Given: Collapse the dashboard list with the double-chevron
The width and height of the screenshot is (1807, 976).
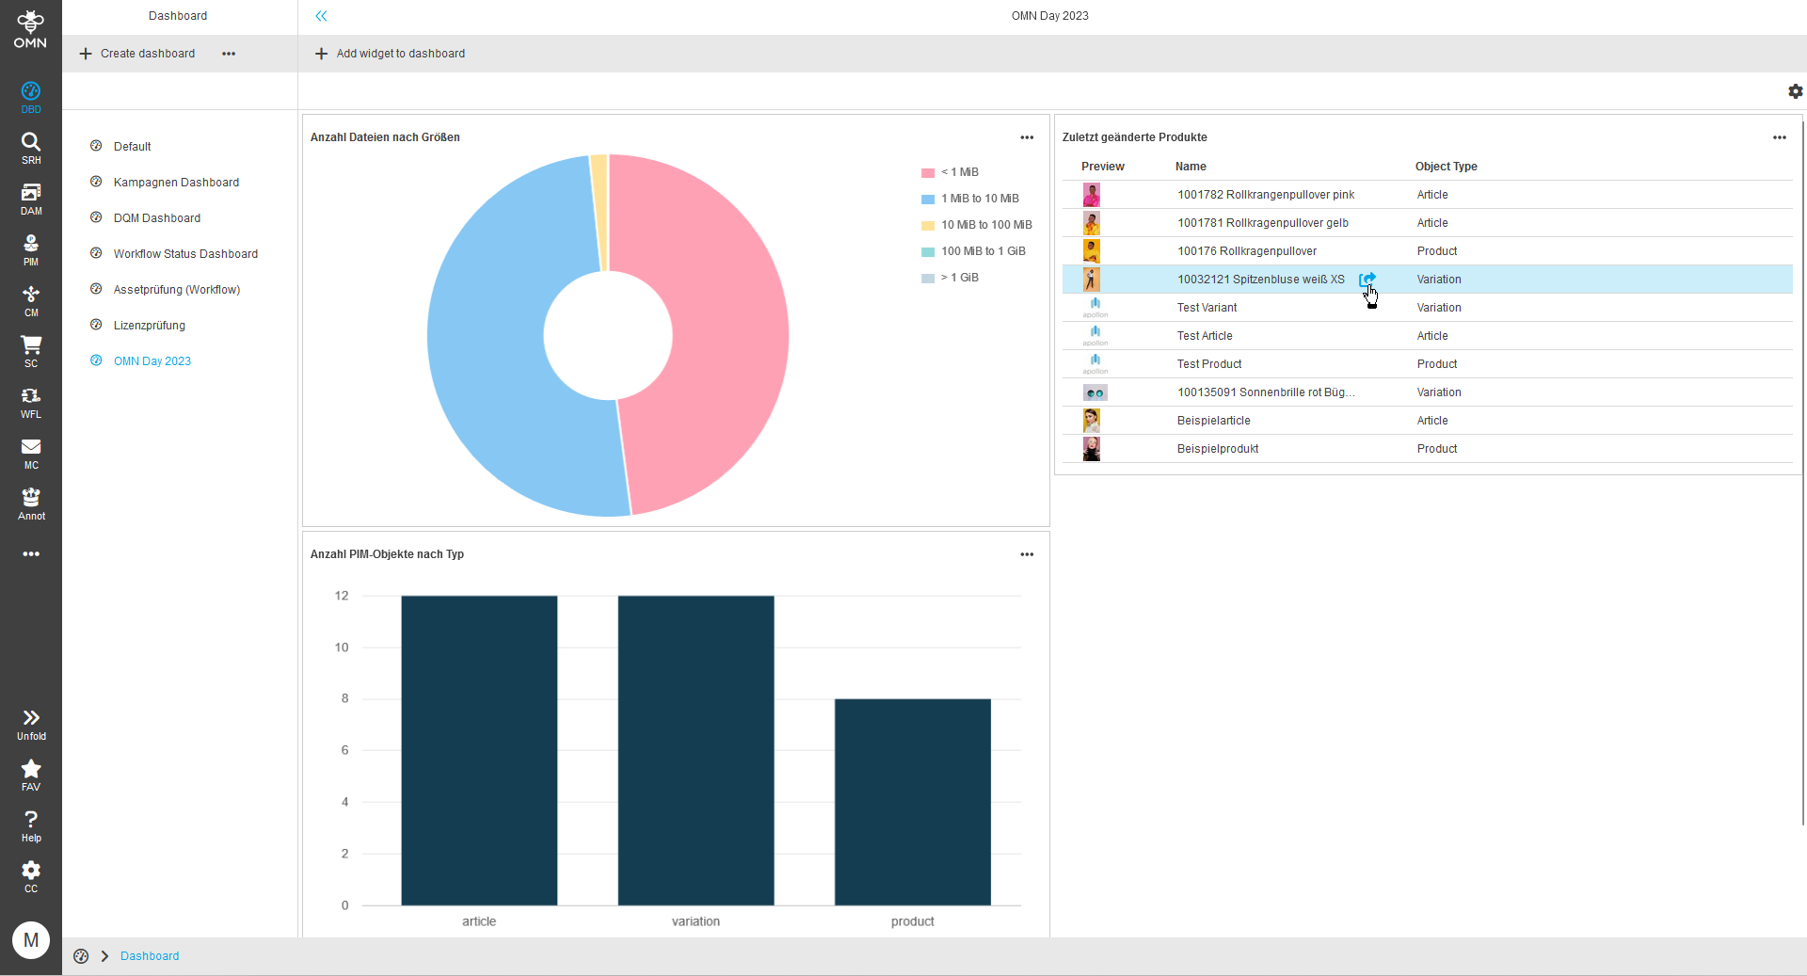Looking at the screenshot, I should pyautogui.click(x=322, y=16).
